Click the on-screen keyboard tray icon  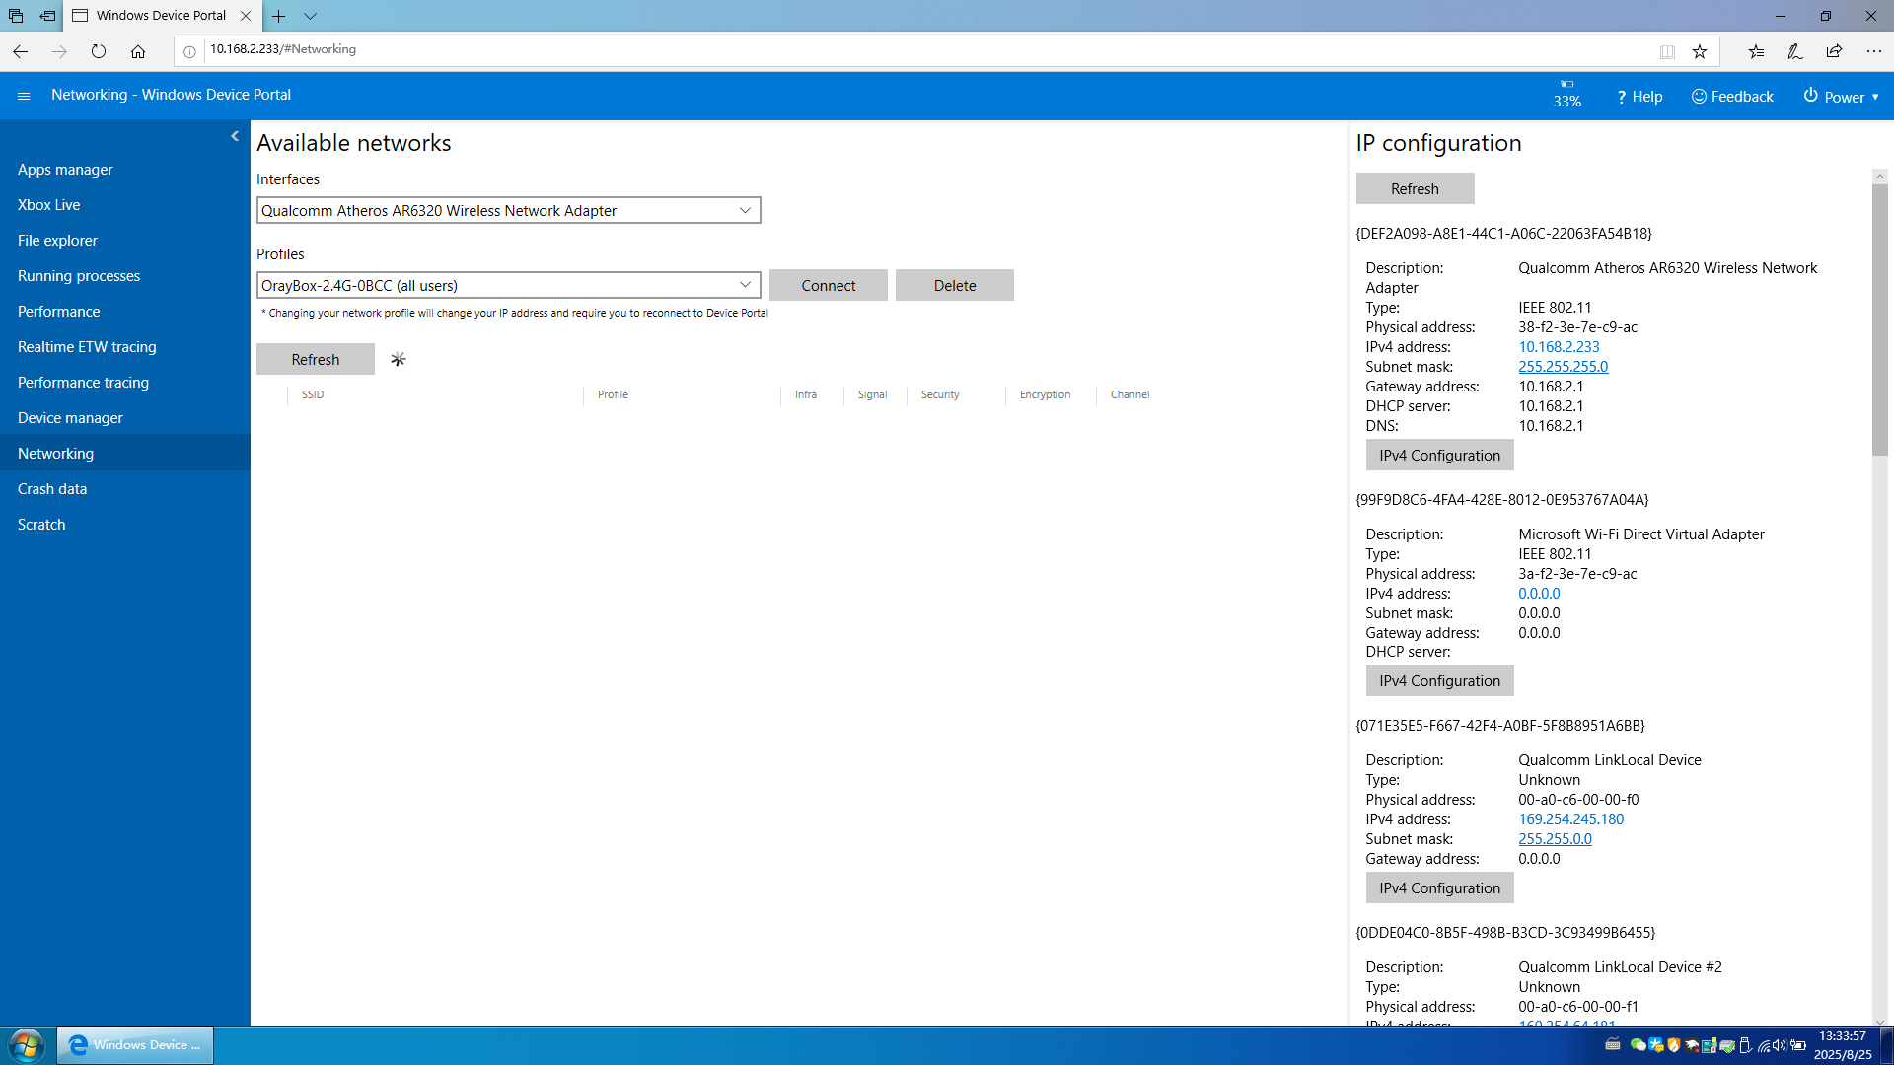click(x=1613, y=1045)
